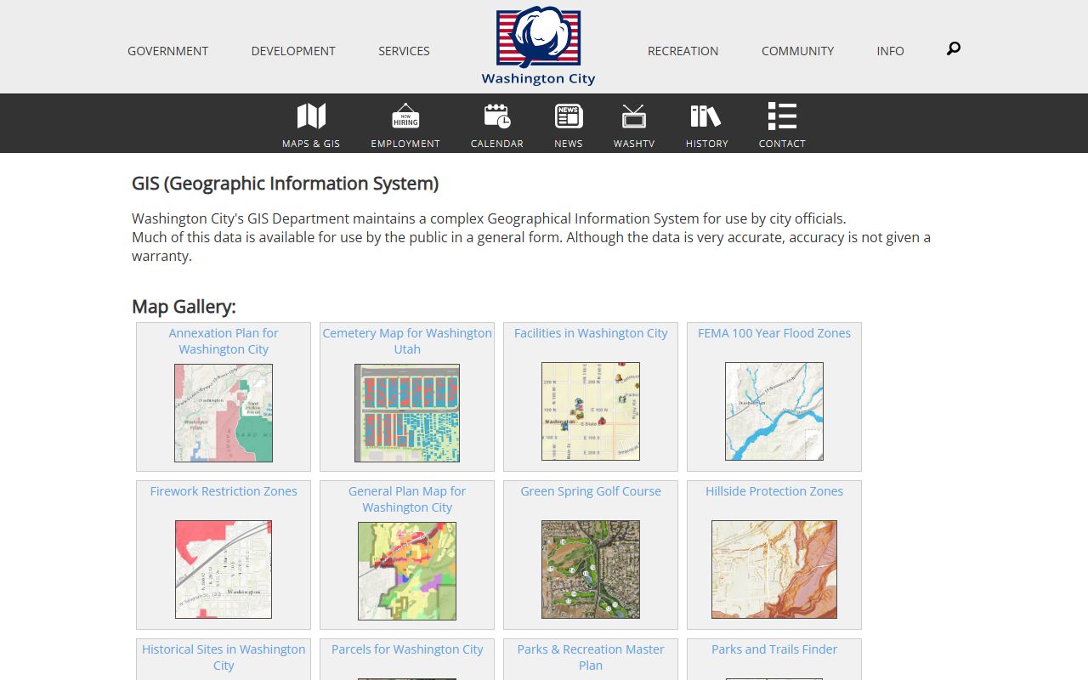This screenshot has width=1088, height=680.
Task: Click the Map Gallery: heading
Action: tap(184, 307)
